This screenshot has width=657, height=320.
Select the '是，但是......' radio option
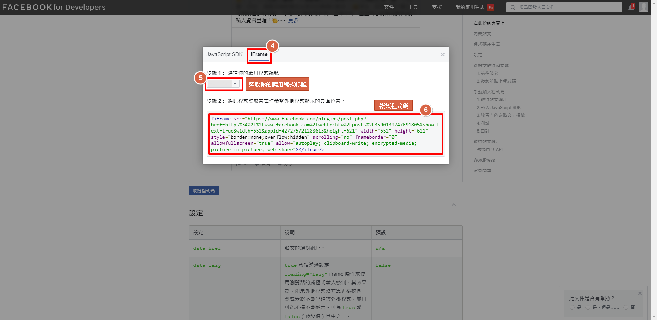pos(588,307)
